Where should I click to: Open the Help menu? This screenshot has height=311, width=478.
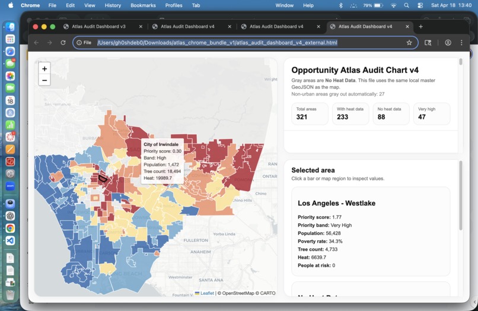308,5
